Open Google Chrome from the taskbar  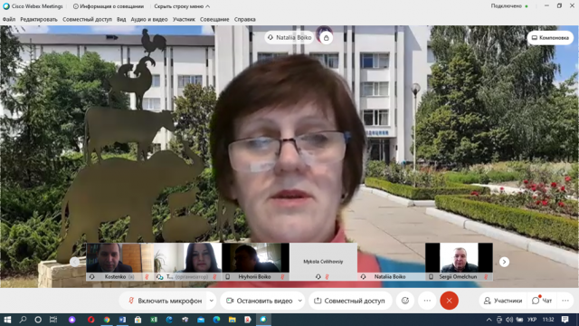point(107,320)
